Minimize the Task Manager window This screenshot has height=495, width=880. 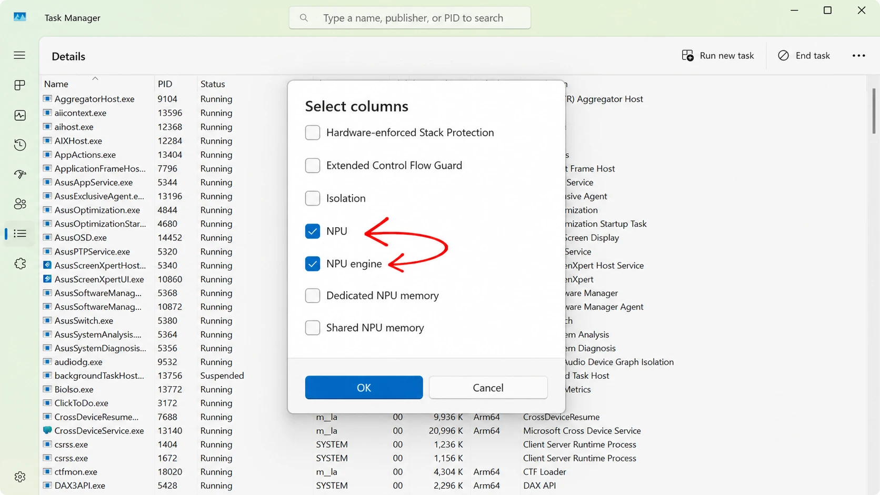[x=794, y=11]
